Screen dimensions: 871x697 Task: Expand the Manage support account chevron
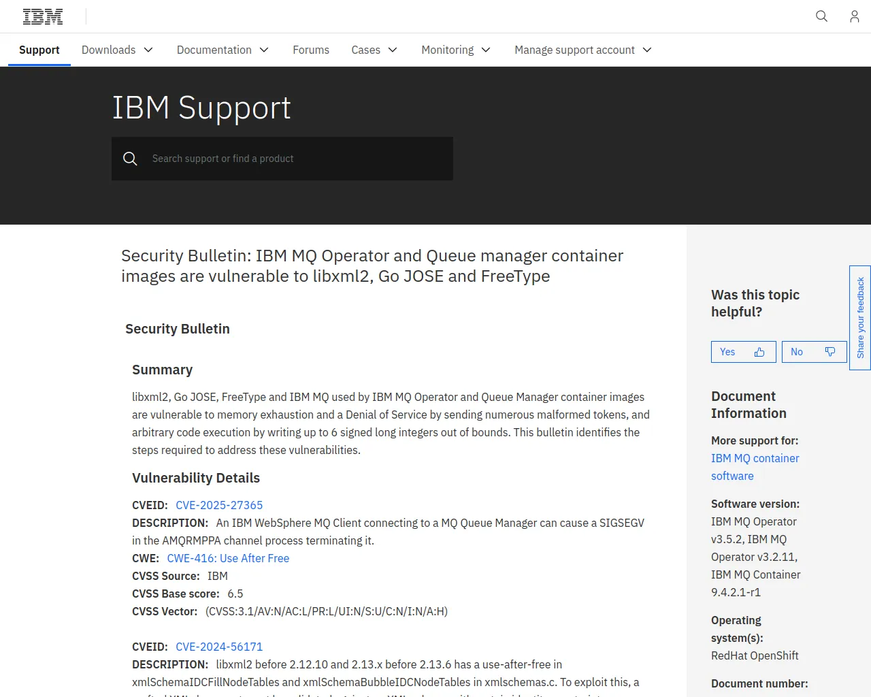tap(647, 50)
